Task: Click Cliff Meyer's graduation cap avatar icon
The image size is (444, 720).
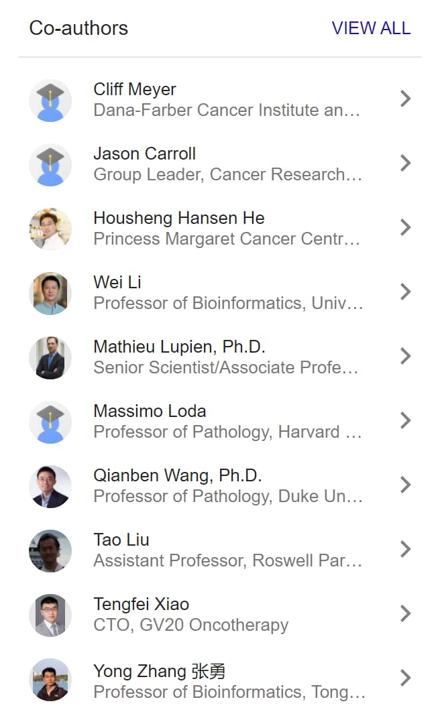Action: 50,99
